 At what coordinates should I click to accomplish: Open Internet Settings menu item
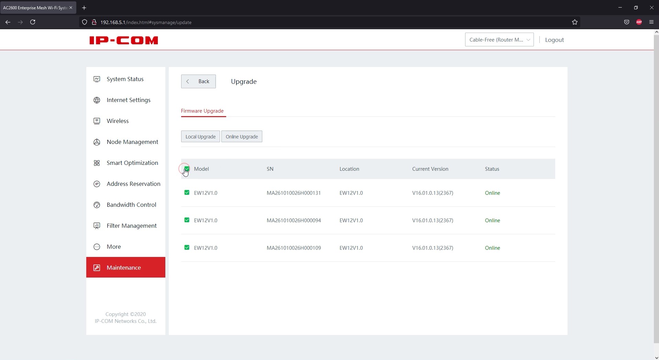[126, 100]
